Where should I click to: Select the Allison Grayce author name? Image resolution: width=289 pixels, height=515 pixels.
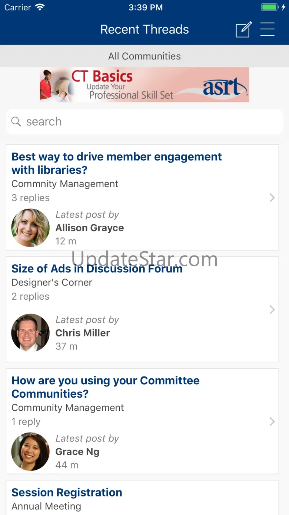(x=90, y=228)
